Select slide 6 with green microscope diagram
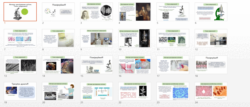This screenshot has width=250, height=107. tap(211, 12)
